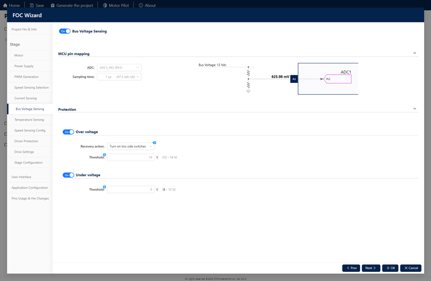Select the PWM Generation stage item
The image size is (431, 281).
(x=30, y=77)
